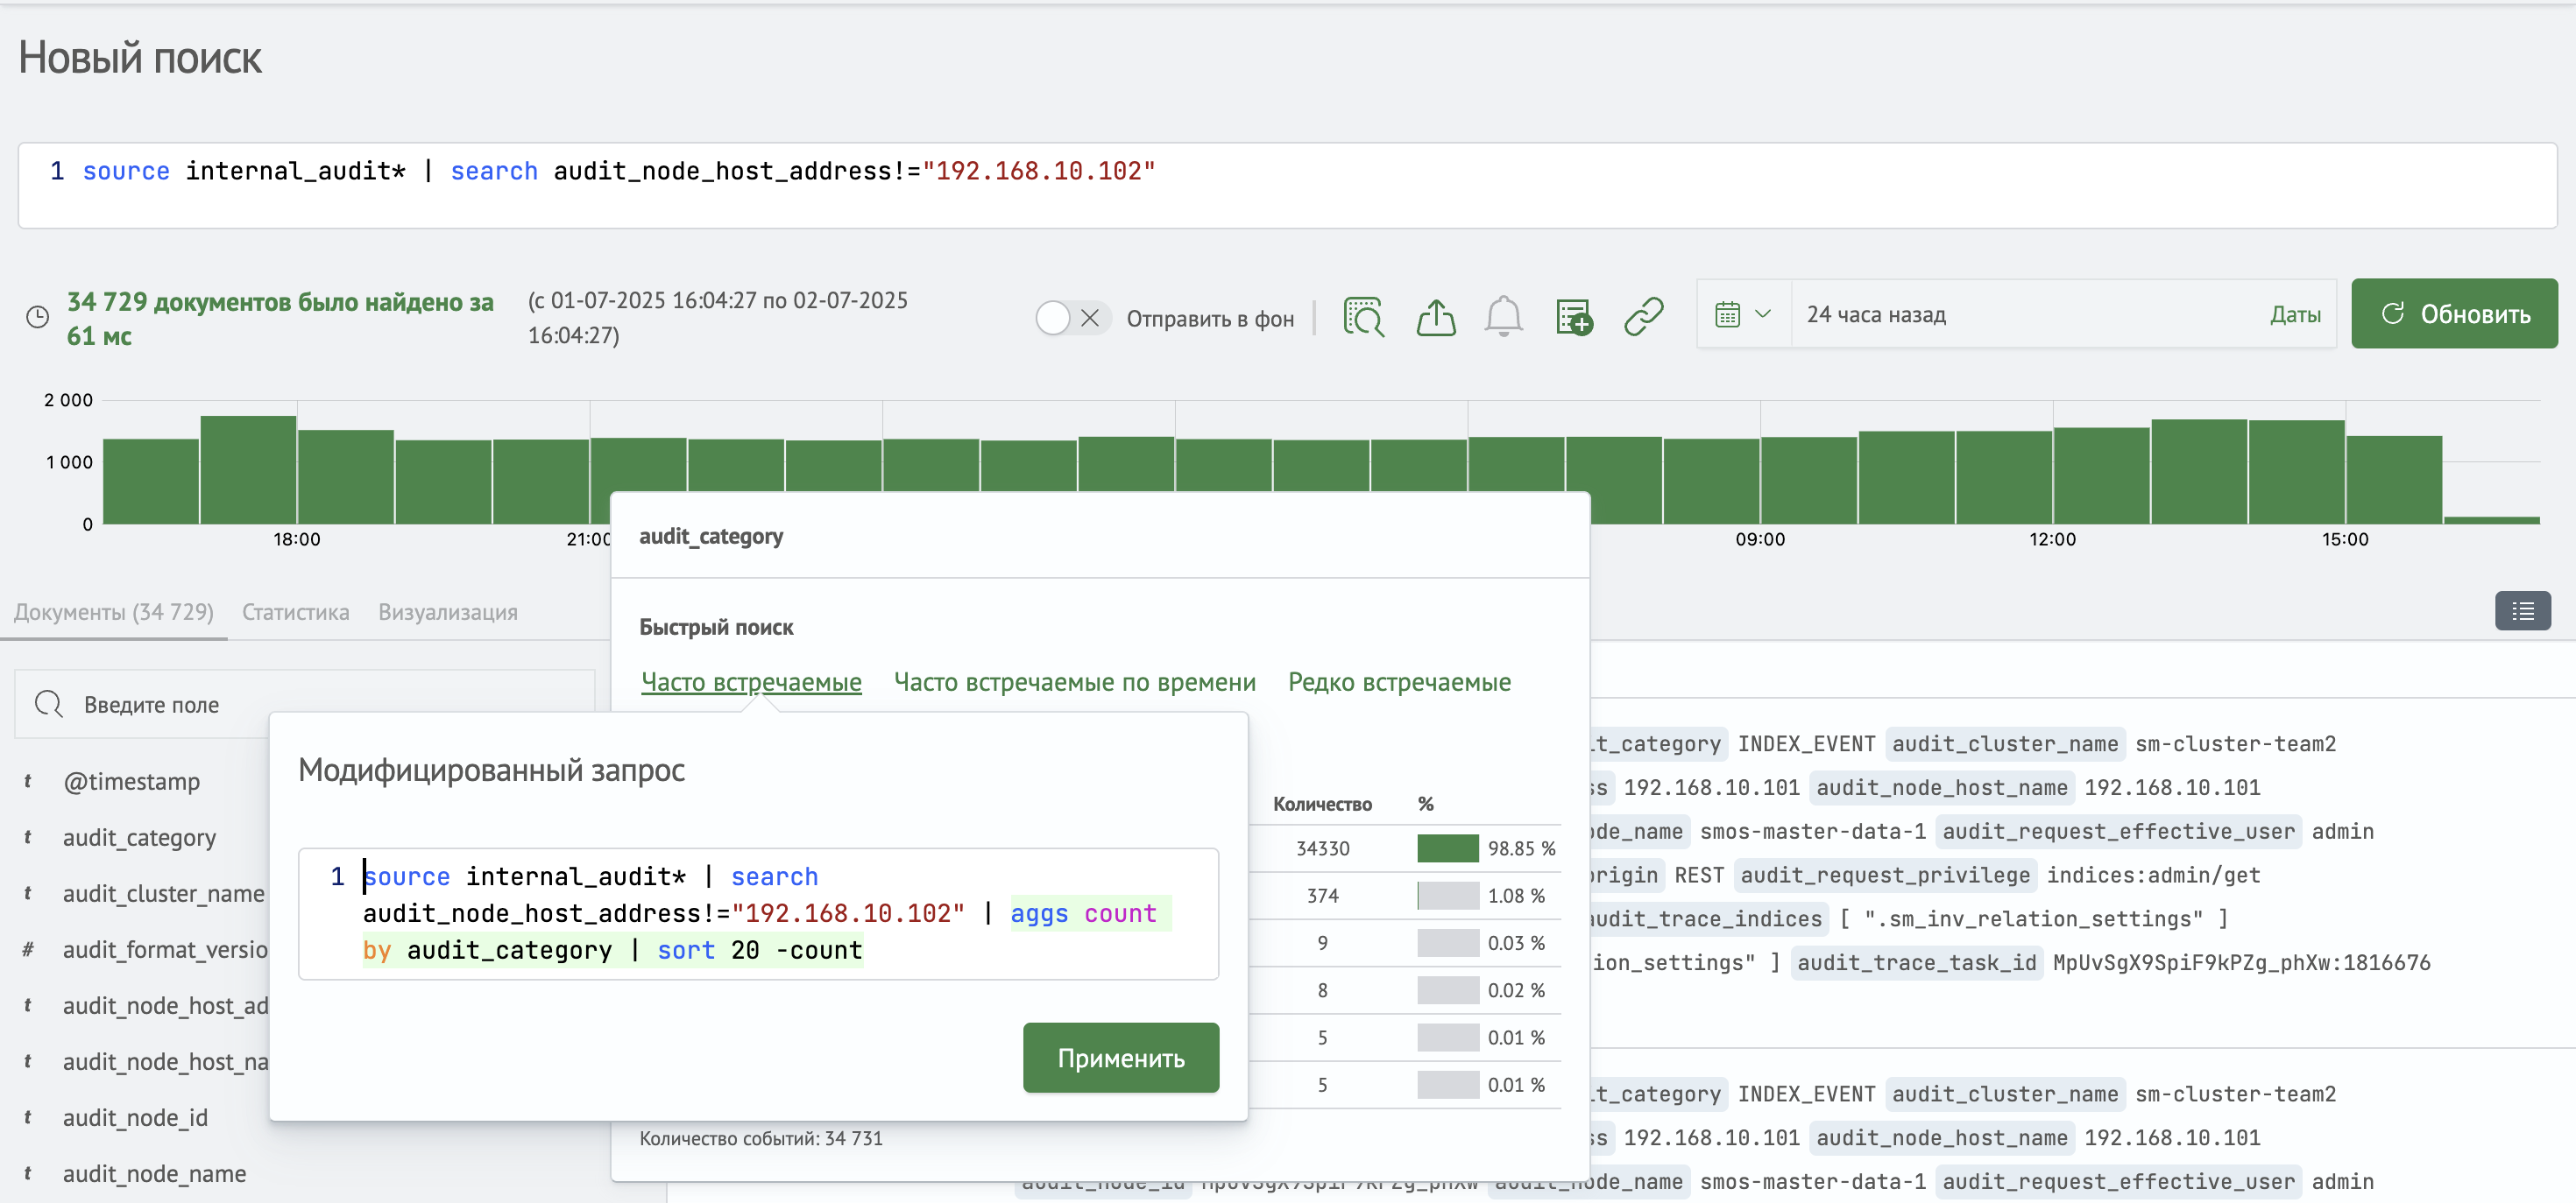Click the bell alert icon
Image resolution: width=2576 pixels, height=1203 pixels.
click(x=1503, y=317)
